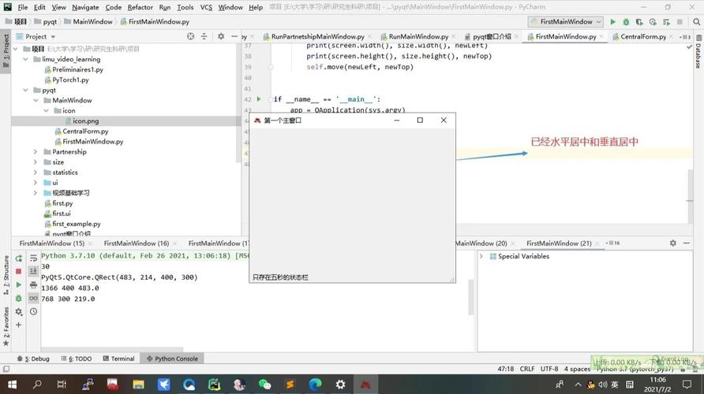Open Project panel settings gear
Screen dimensions: 704x394
point(221,36)
